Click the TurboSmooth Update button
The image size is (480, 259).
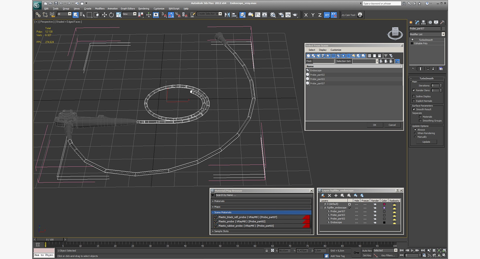[x=426, y=142]
